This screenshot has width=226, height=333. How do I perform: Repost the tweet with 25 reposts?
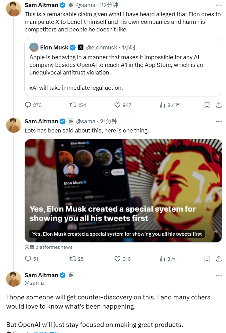pos(76,259)
